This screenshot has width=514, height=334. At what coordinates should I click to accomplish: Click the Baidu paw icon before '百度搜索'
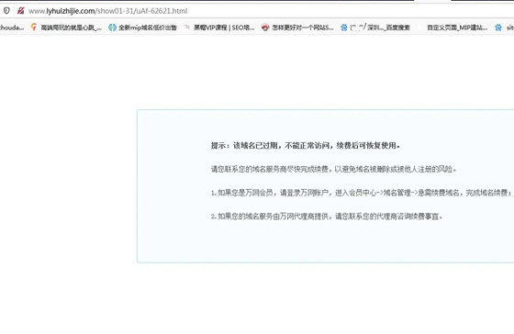pos(344,28)
